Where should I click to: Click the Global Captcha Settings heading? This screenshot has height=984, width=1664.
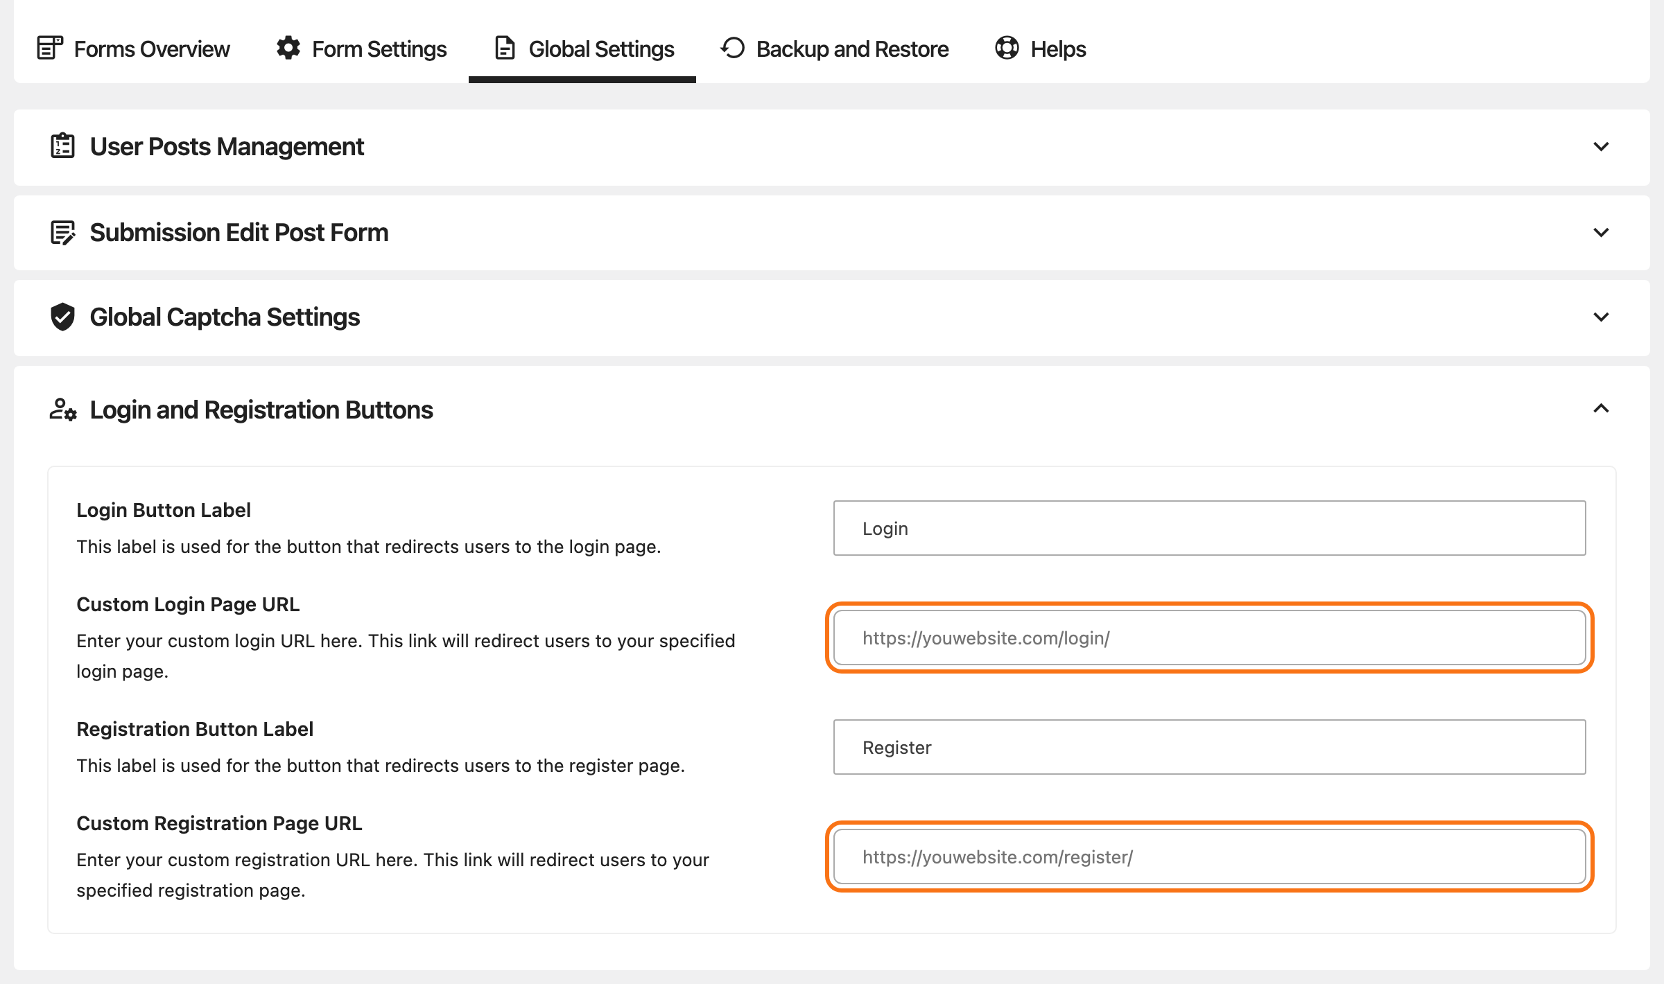tap(225, 317)
